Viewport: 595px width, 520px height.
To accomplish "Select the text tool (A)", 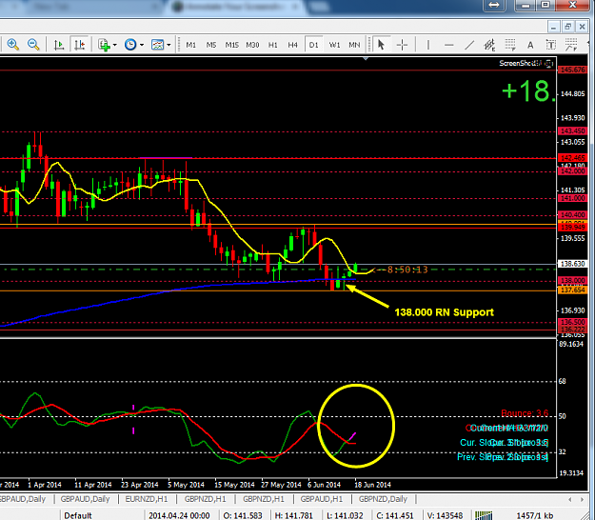I will click(x=530, y=45).
